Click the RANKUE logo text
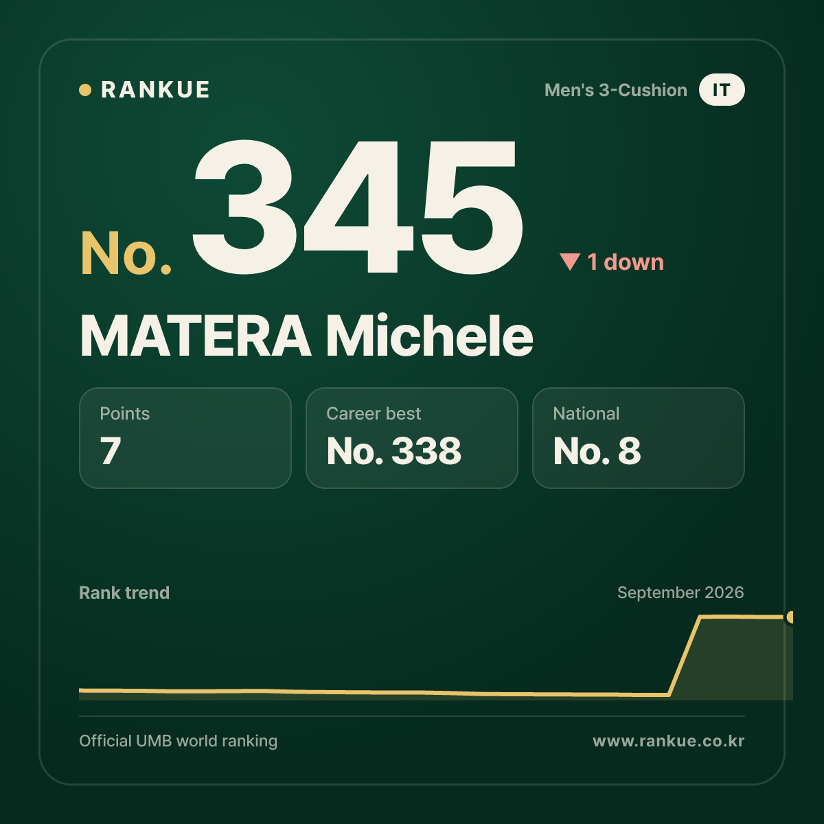 pyautogui.click(x=155, y=90)
